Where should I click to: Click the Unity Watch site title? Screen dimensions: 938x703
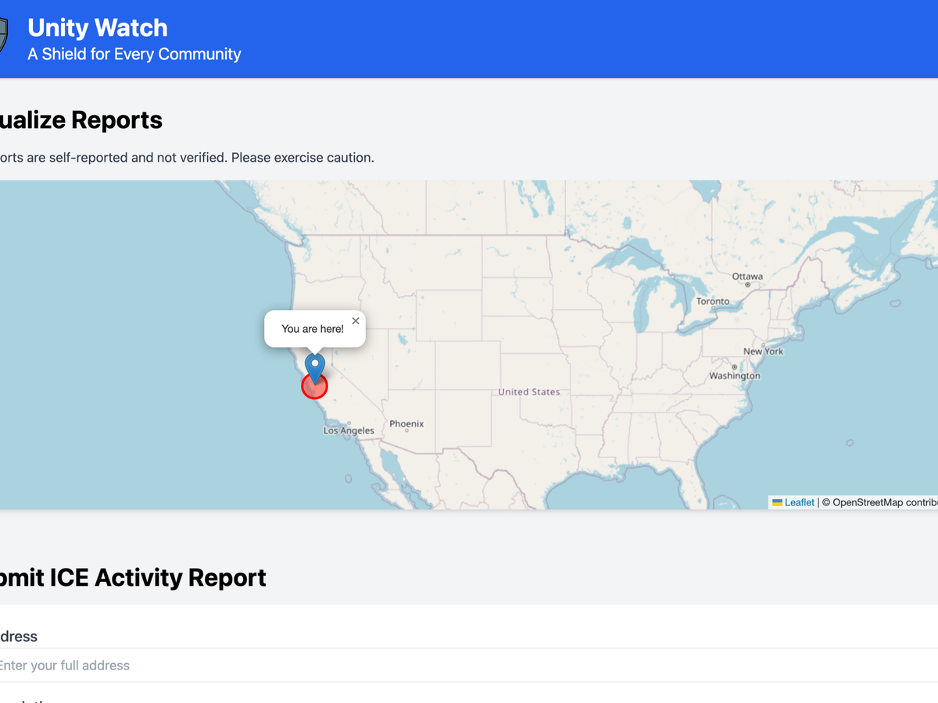(97, 28)
